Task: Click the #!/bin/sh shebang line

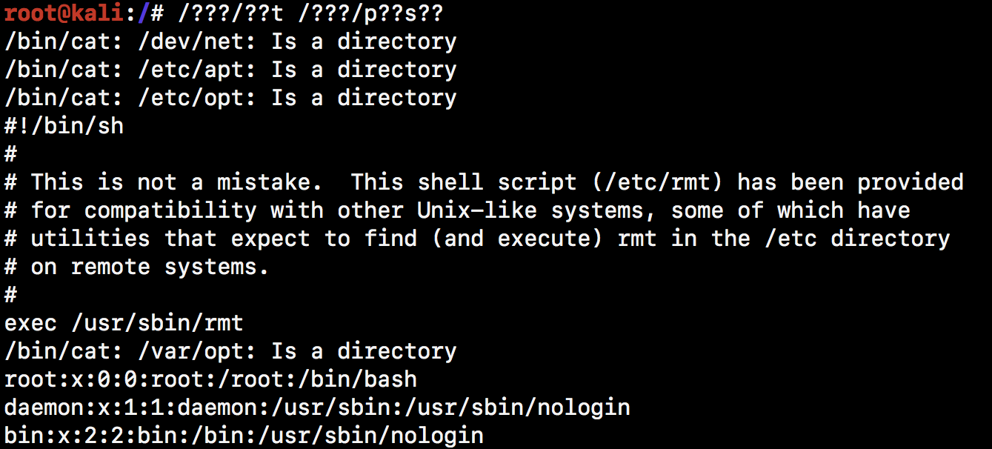Action: (64, 126)
